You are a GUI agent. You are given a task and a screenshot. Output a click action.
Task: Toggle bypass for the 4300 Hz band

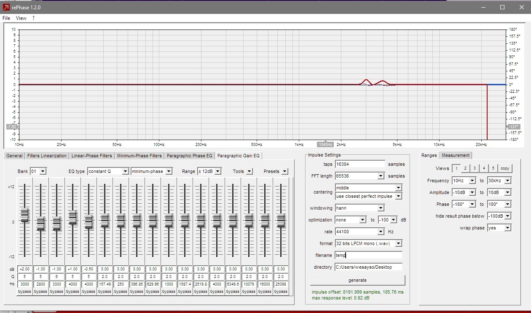[88, 291]
